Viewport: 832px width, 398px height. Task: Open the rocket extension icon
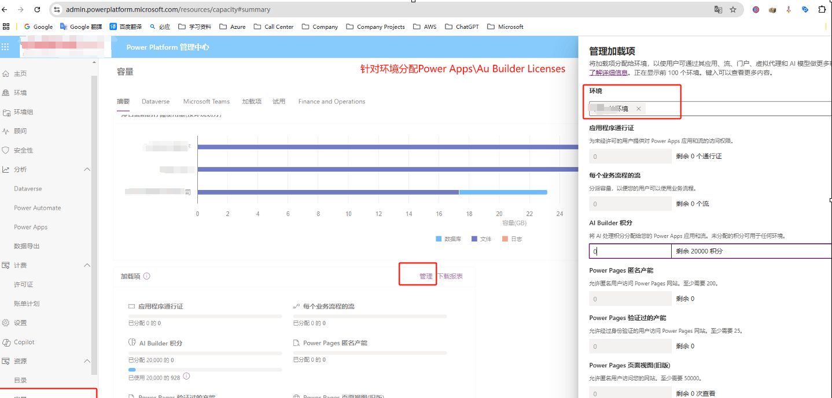tap(789, 9)
